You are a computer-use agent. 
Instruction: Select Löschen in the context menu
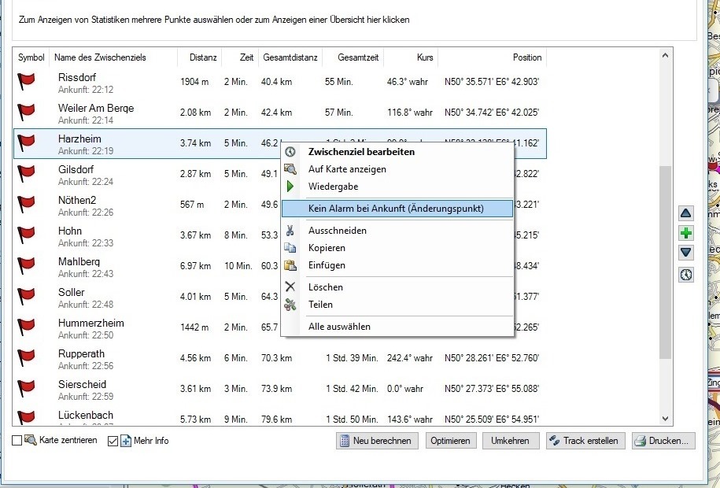(325, 287)
